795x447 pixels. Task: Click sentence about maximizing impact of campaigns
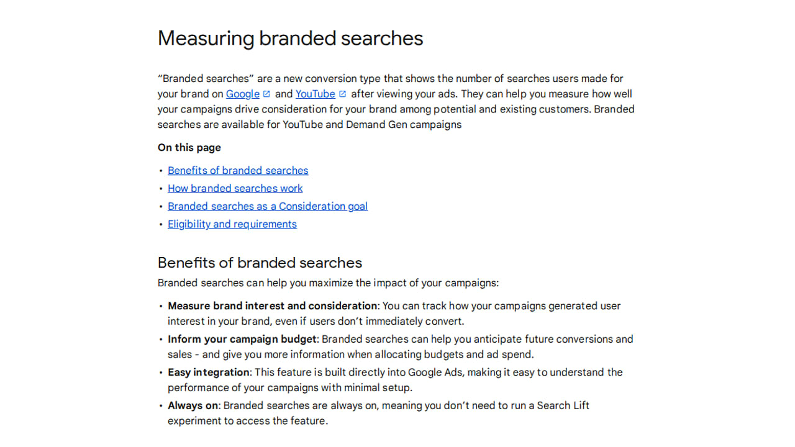point(328,283)
